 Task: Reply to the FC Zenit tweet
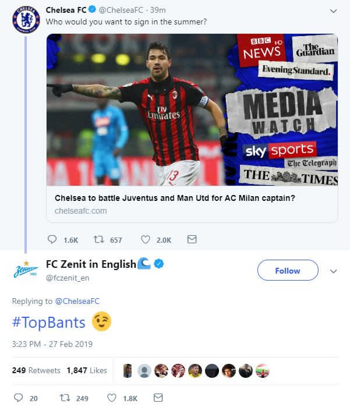click(18, 398)
